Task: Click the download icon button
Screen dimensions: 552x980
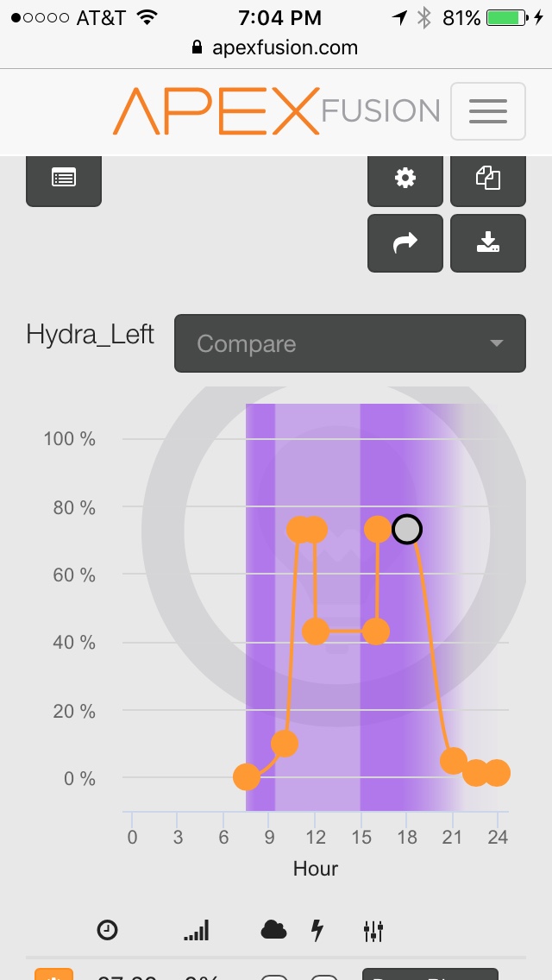Action: coord(488,243)
